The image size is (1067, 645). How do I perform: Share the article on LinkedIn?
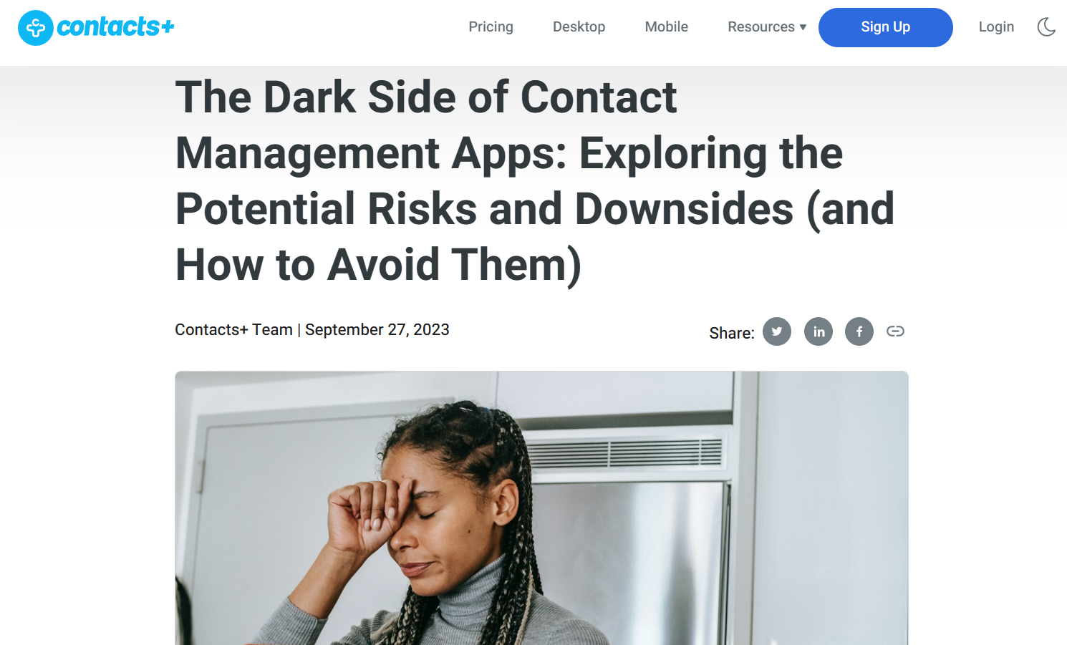[x=819, y=331]
